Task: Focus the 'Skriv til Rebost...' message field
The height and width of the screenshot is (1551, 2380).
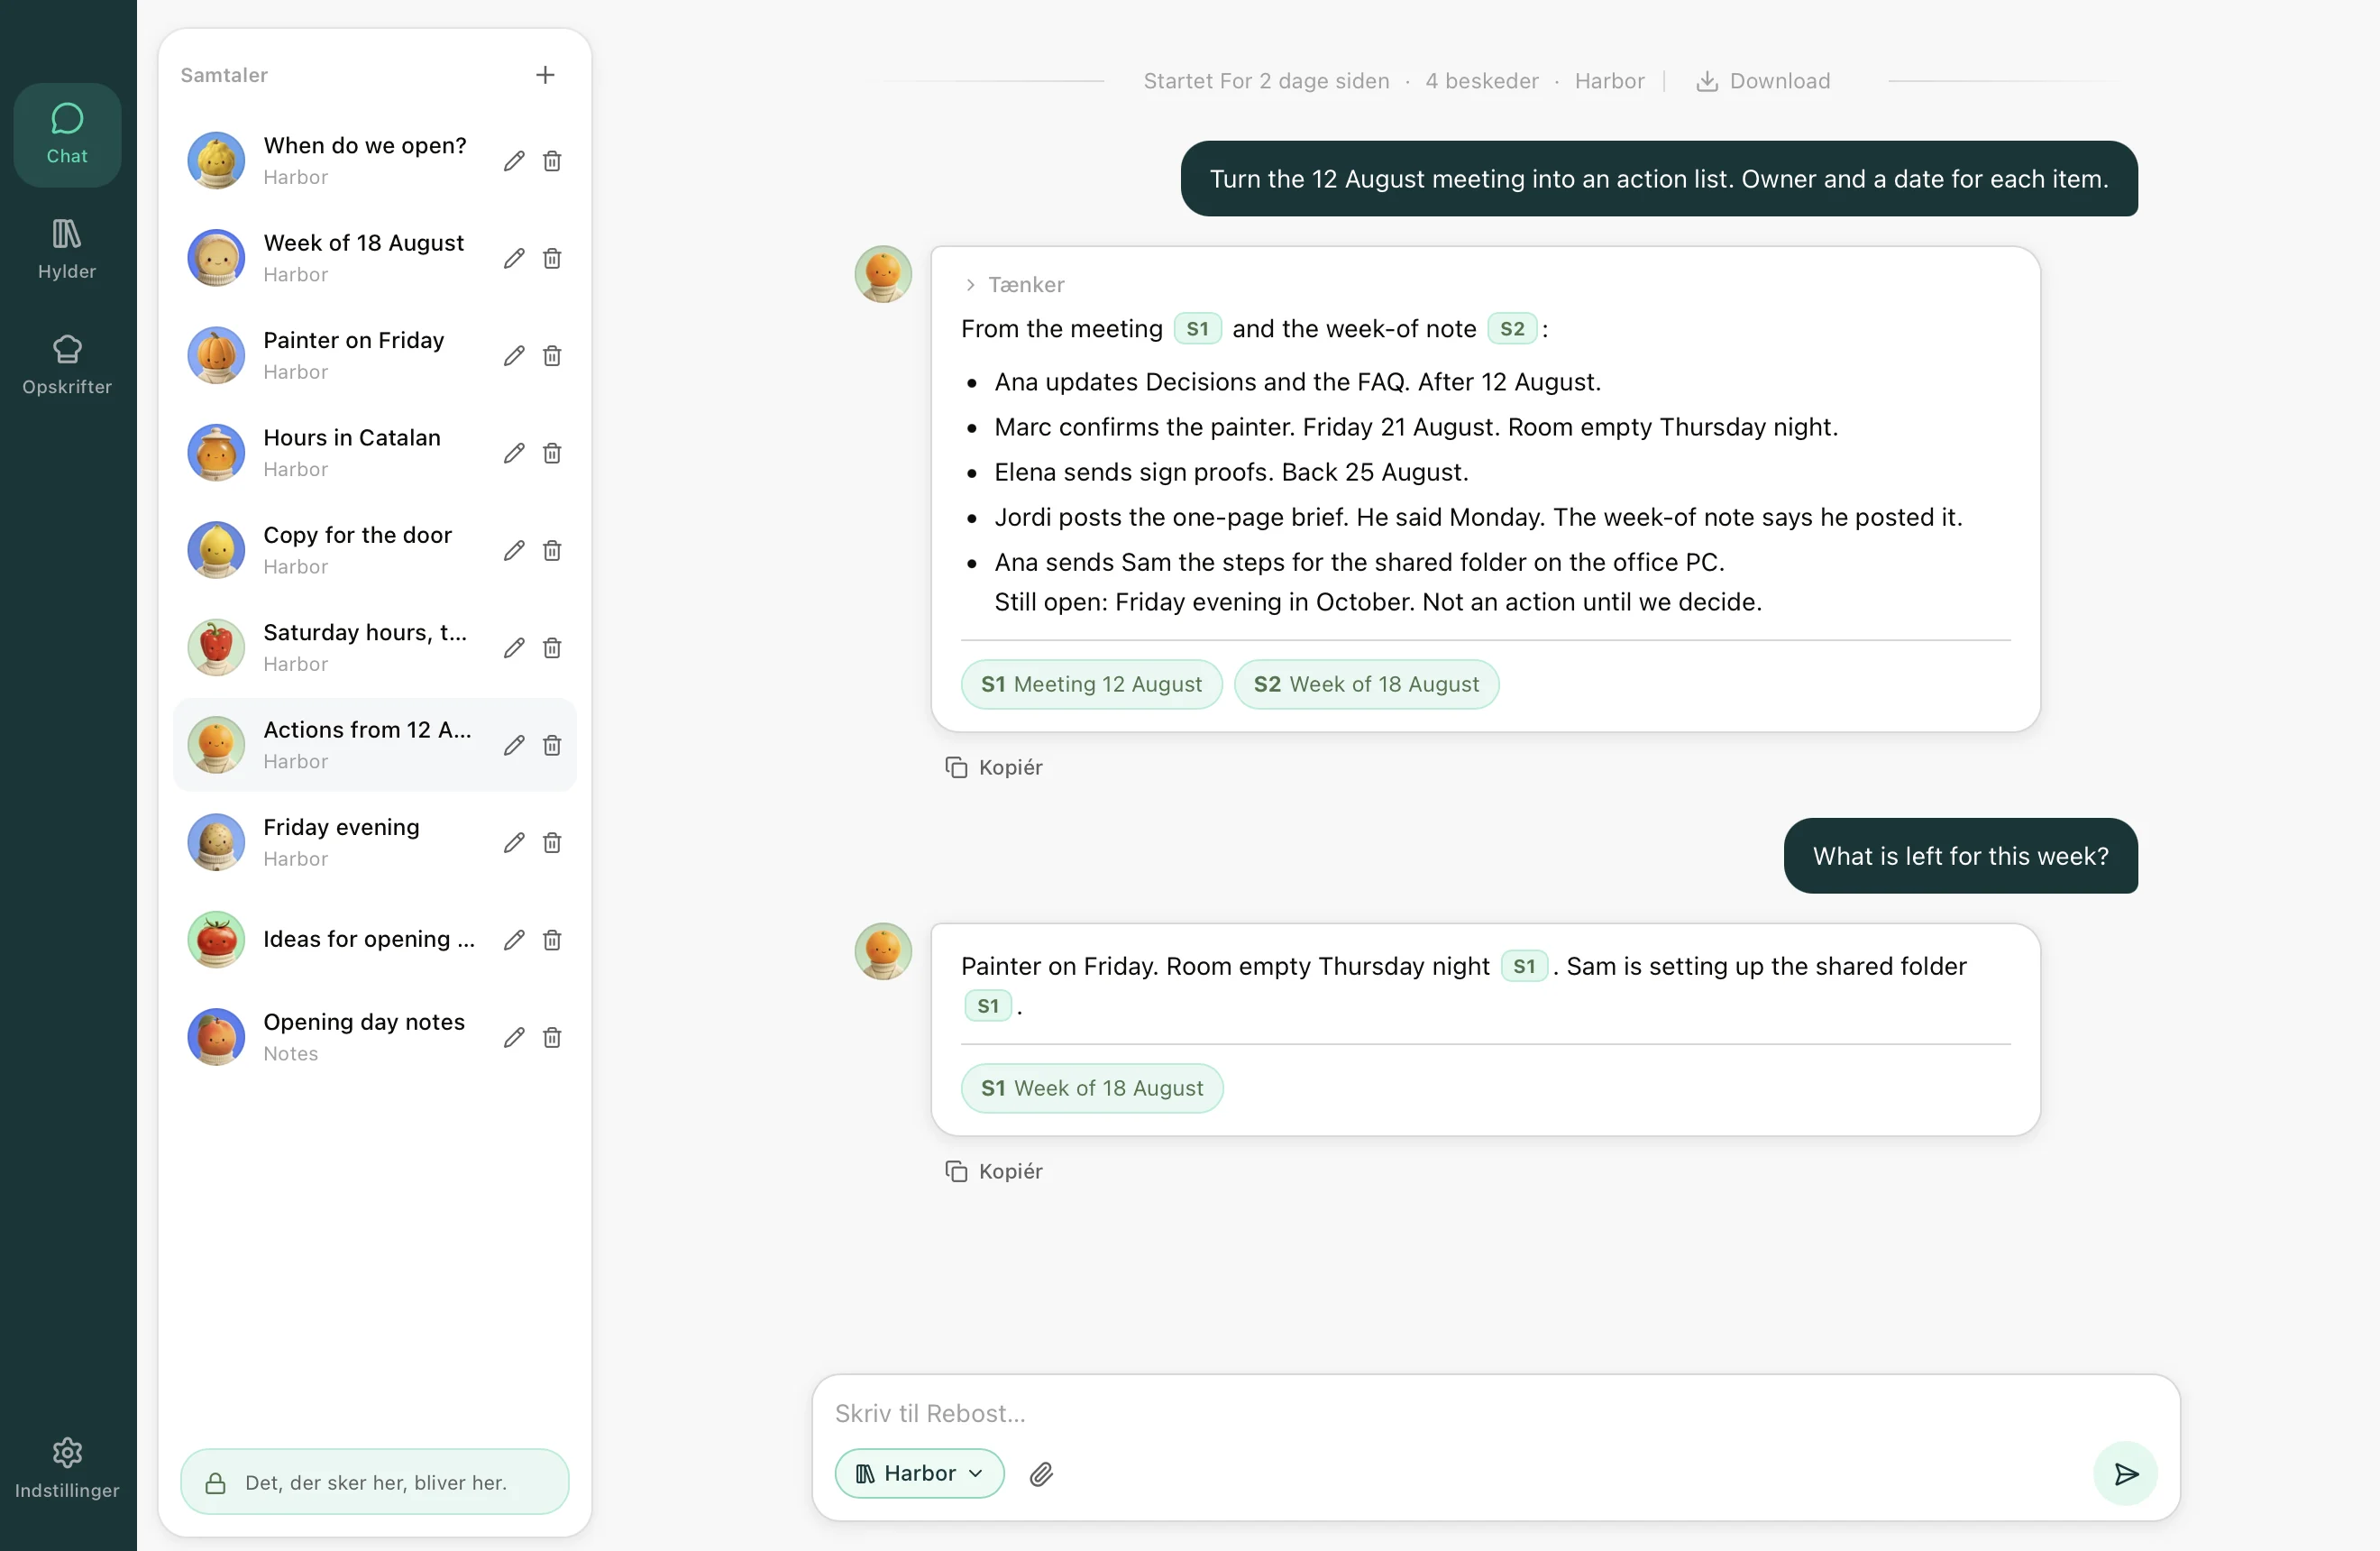Action: pos(1450,1413)
